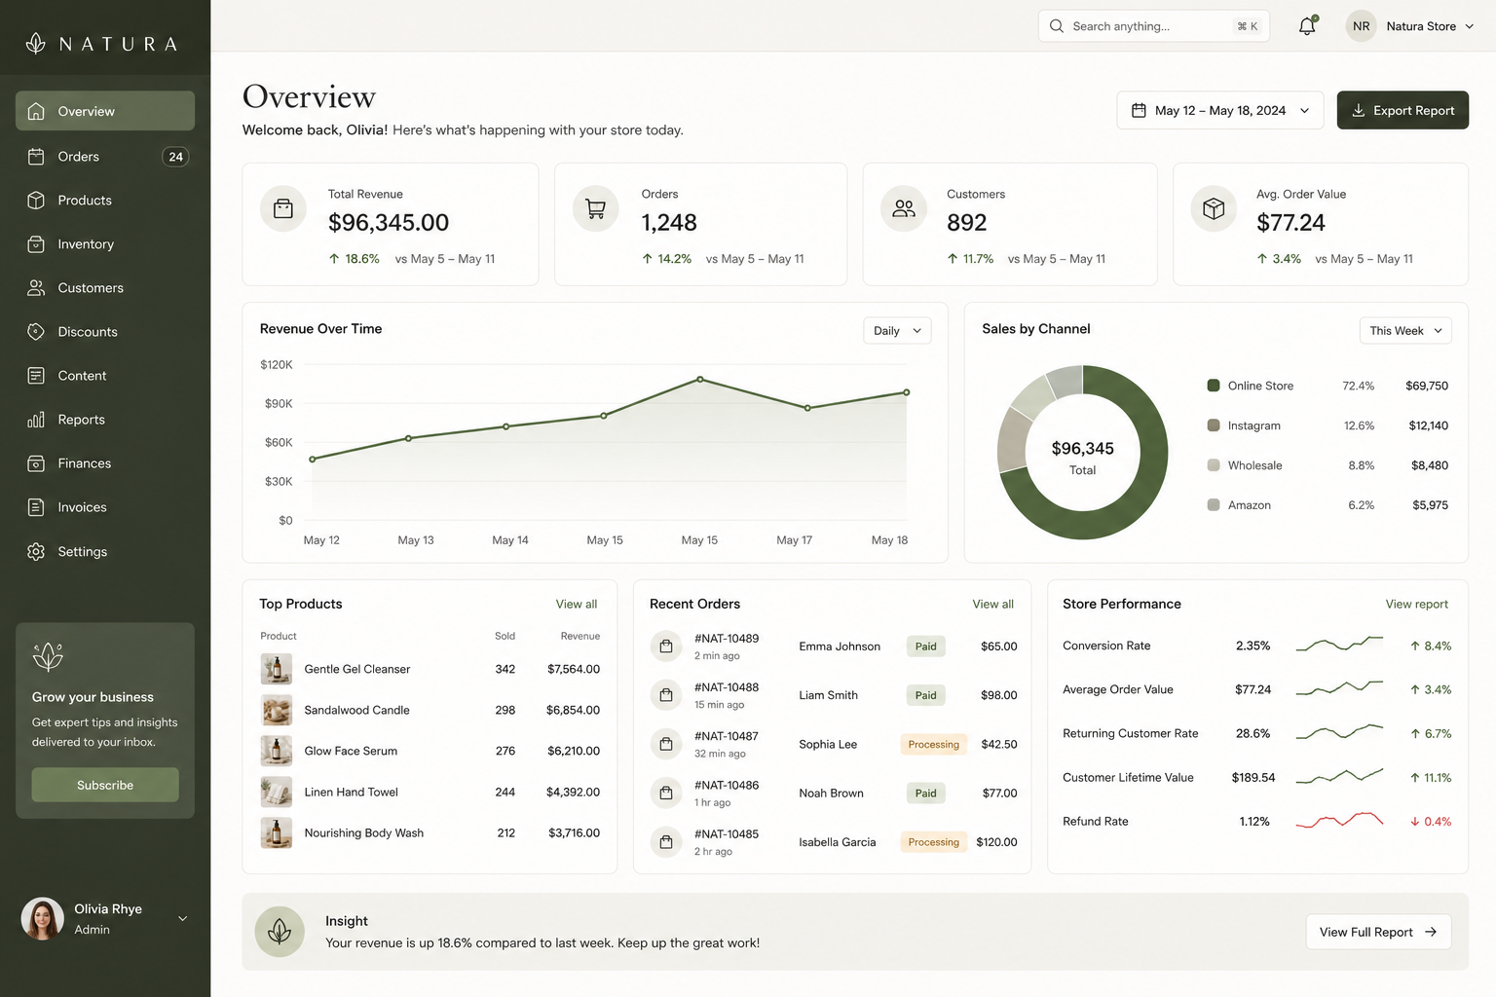This screenshot has height=997, width=1496.
Task: Click the shopping cart icon on Orders card
Action: point(595,208)
